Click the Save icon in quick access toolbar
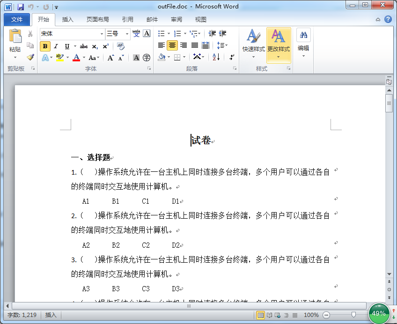This screenshot has width=397, height=324. 21,7
